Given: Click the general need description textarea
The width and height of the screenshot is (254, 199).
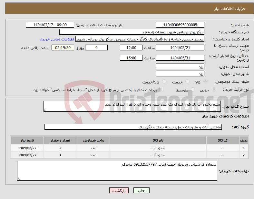Looking at the screenshot, I should pos(132,106).
